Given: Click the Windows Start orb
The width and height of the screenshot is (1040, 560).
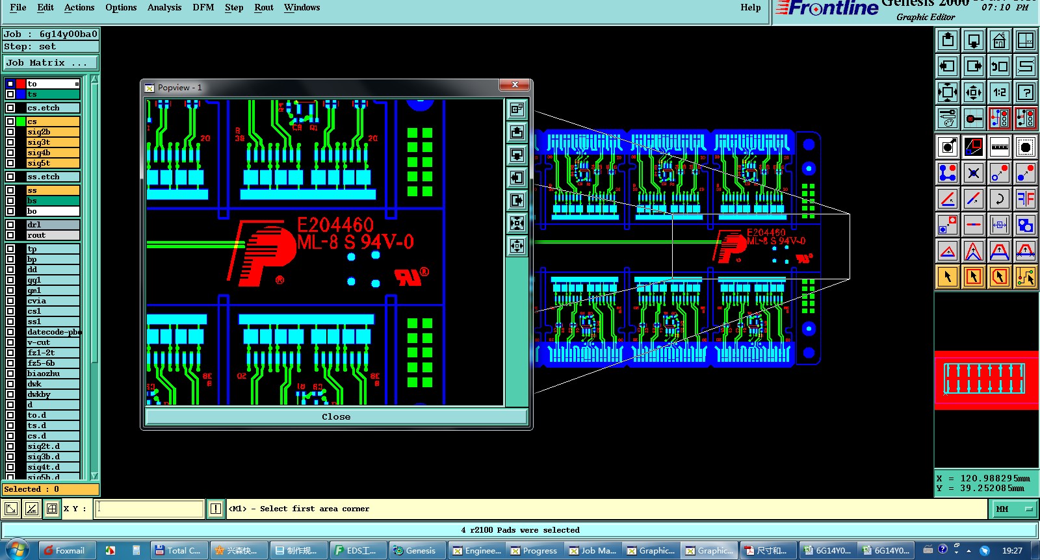Looking at the screenshot, I should [x=16, y=550].
